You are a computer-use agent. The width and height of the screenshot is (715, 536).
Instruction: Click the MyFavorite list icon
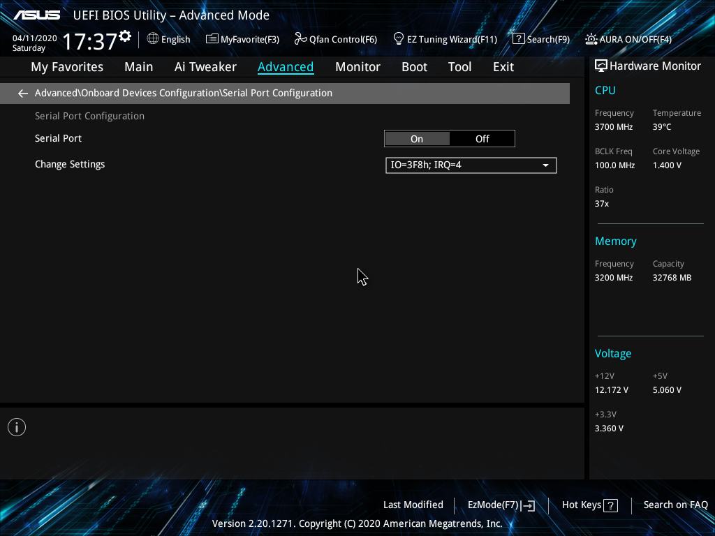212,39
